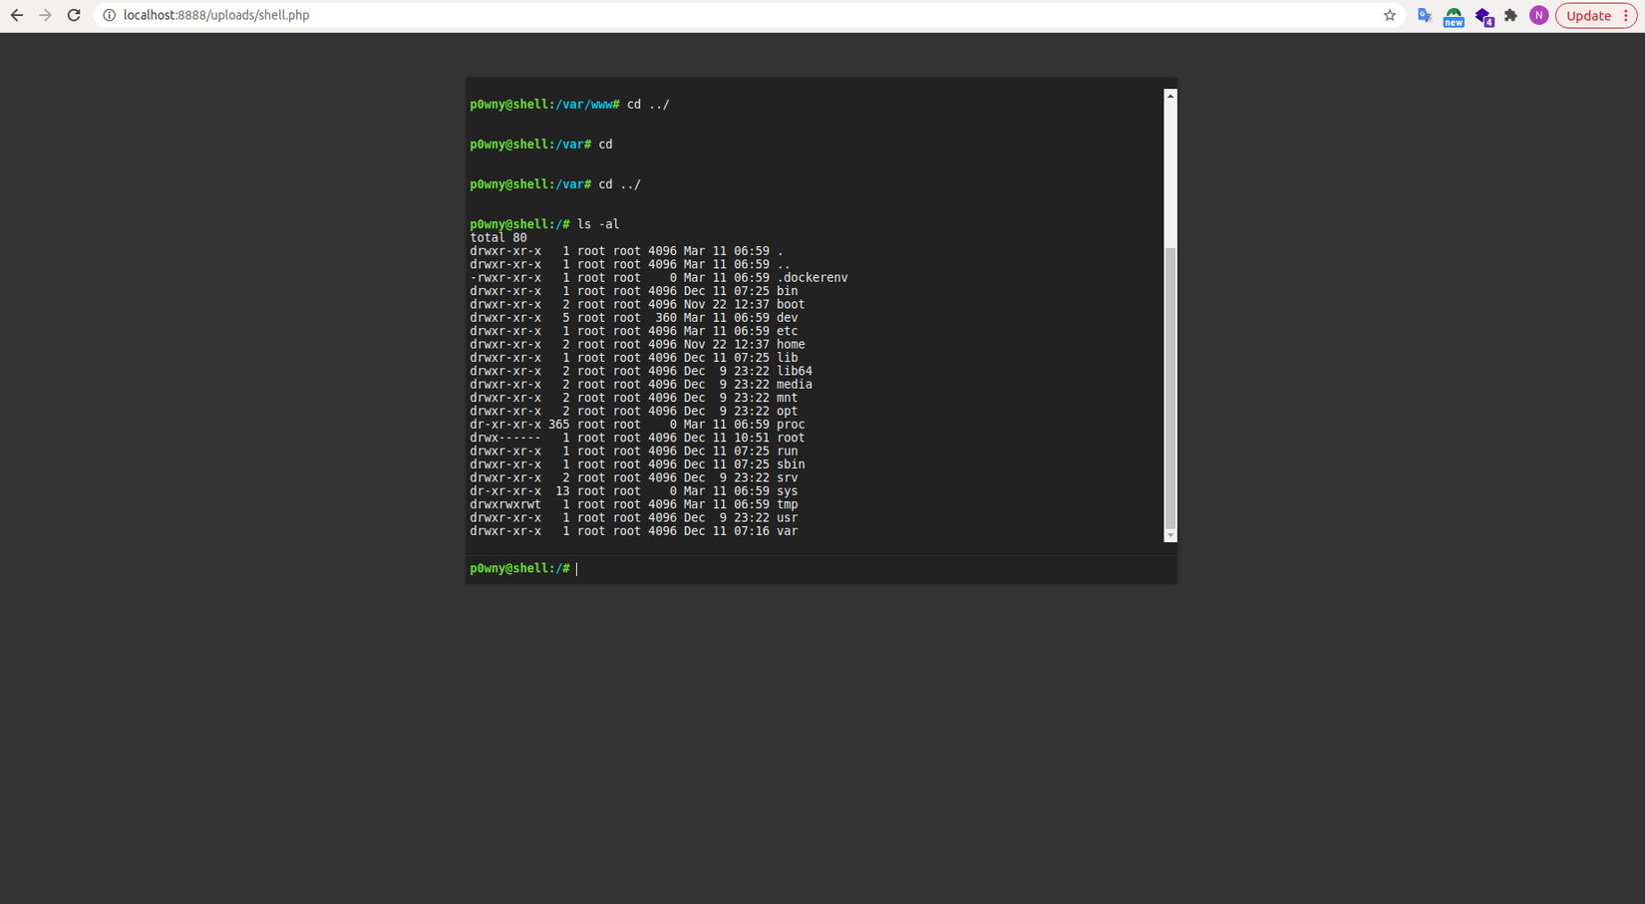
Task: Click the terminal output scrollbar thumb
Action: click(x=1170, y=388)
